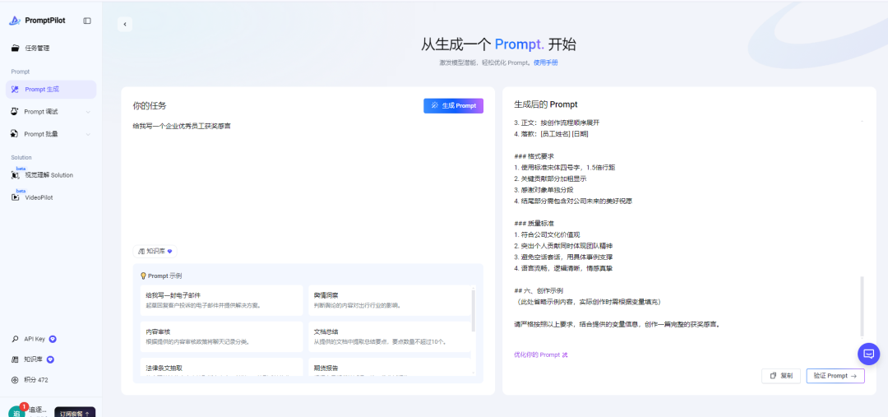Click the text '## 六、创作示例'
888x417 pixels.
[539, 290]
